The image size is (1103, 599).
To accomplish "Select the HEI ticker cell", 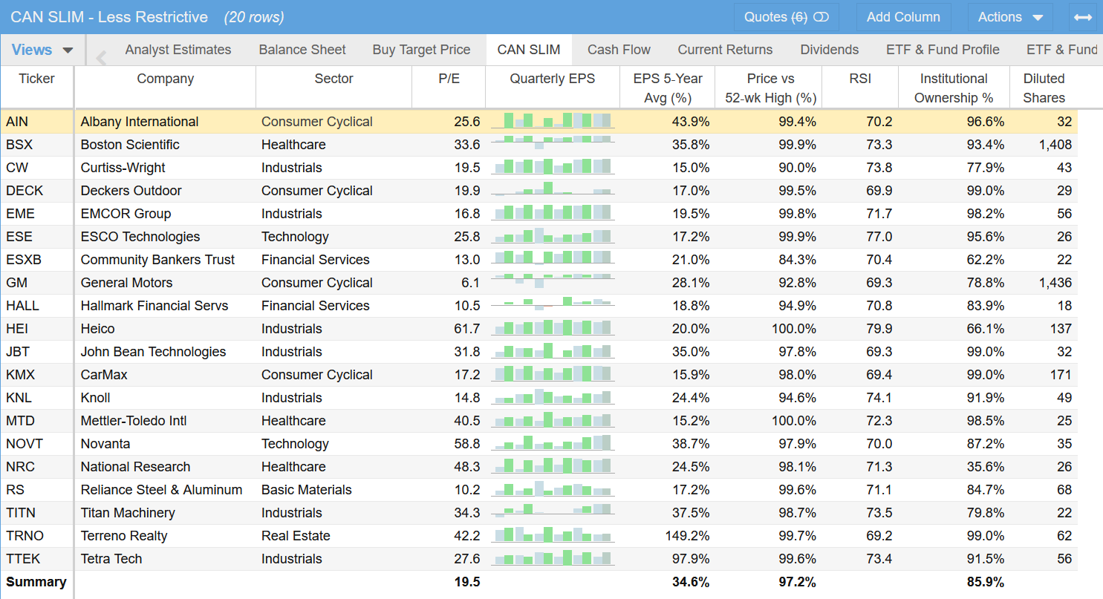I will (x=36, y=329).
